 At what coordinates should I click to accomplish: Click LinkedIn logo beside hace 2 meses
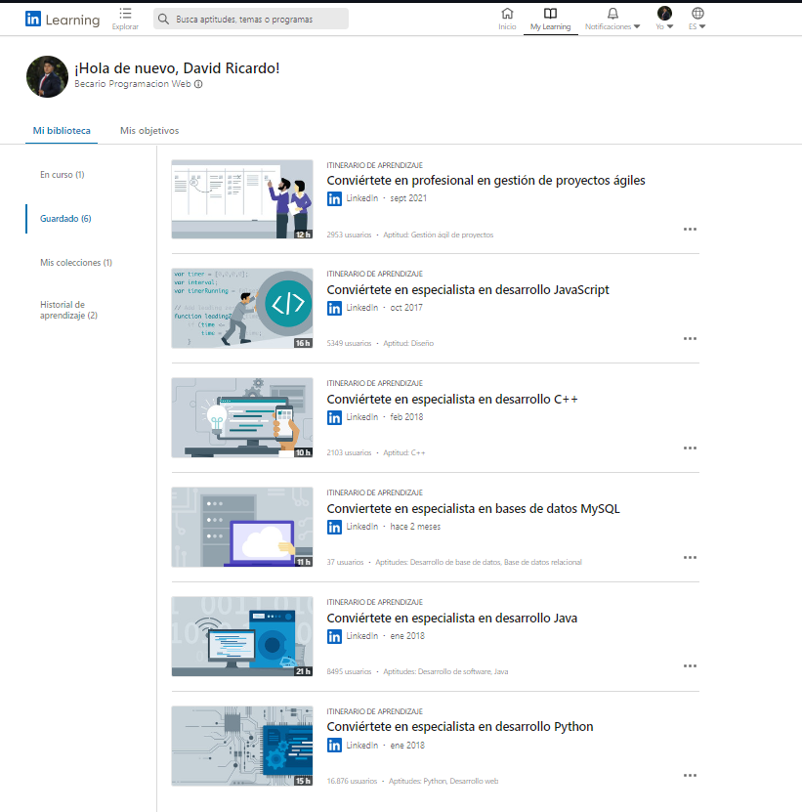tap(334, 528)
